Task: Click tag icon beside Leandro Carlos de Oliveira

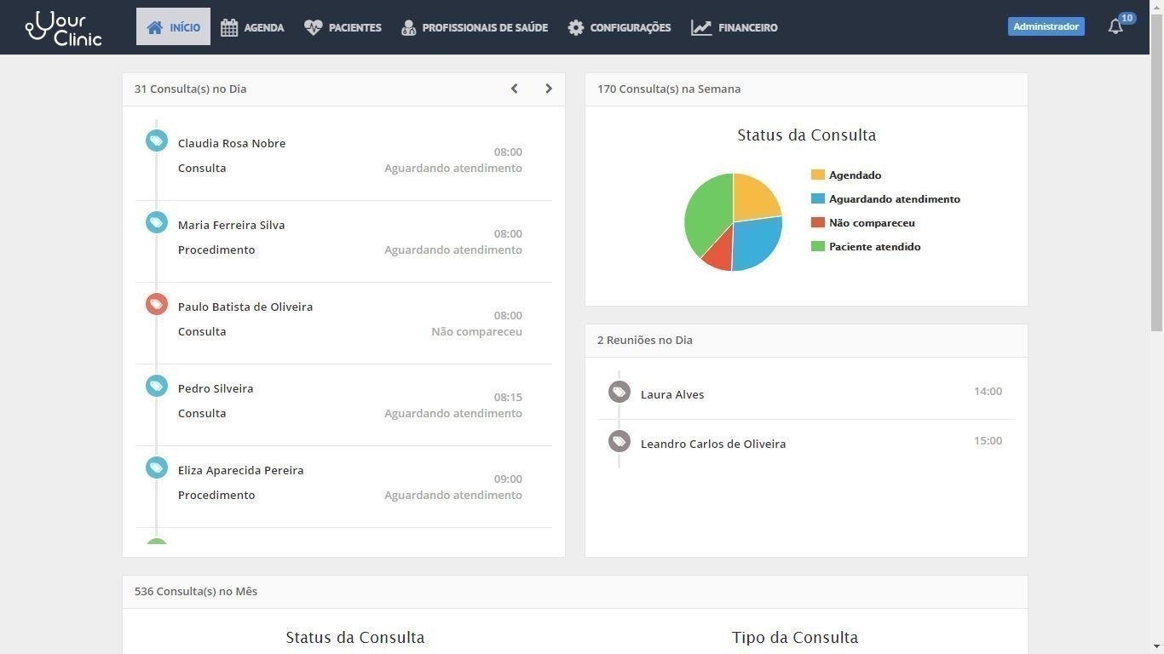Action: pyautogui.click(x=619, y=441)
